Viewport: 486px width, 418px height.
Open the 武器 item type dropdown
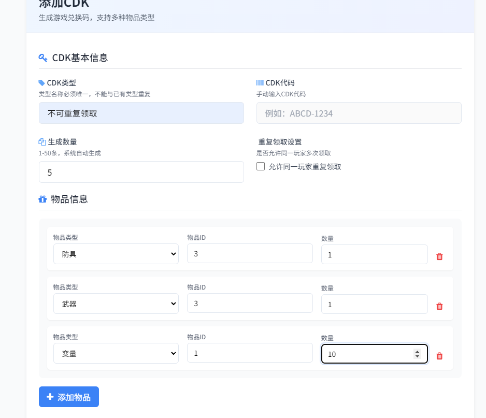[x=116, y=304]
